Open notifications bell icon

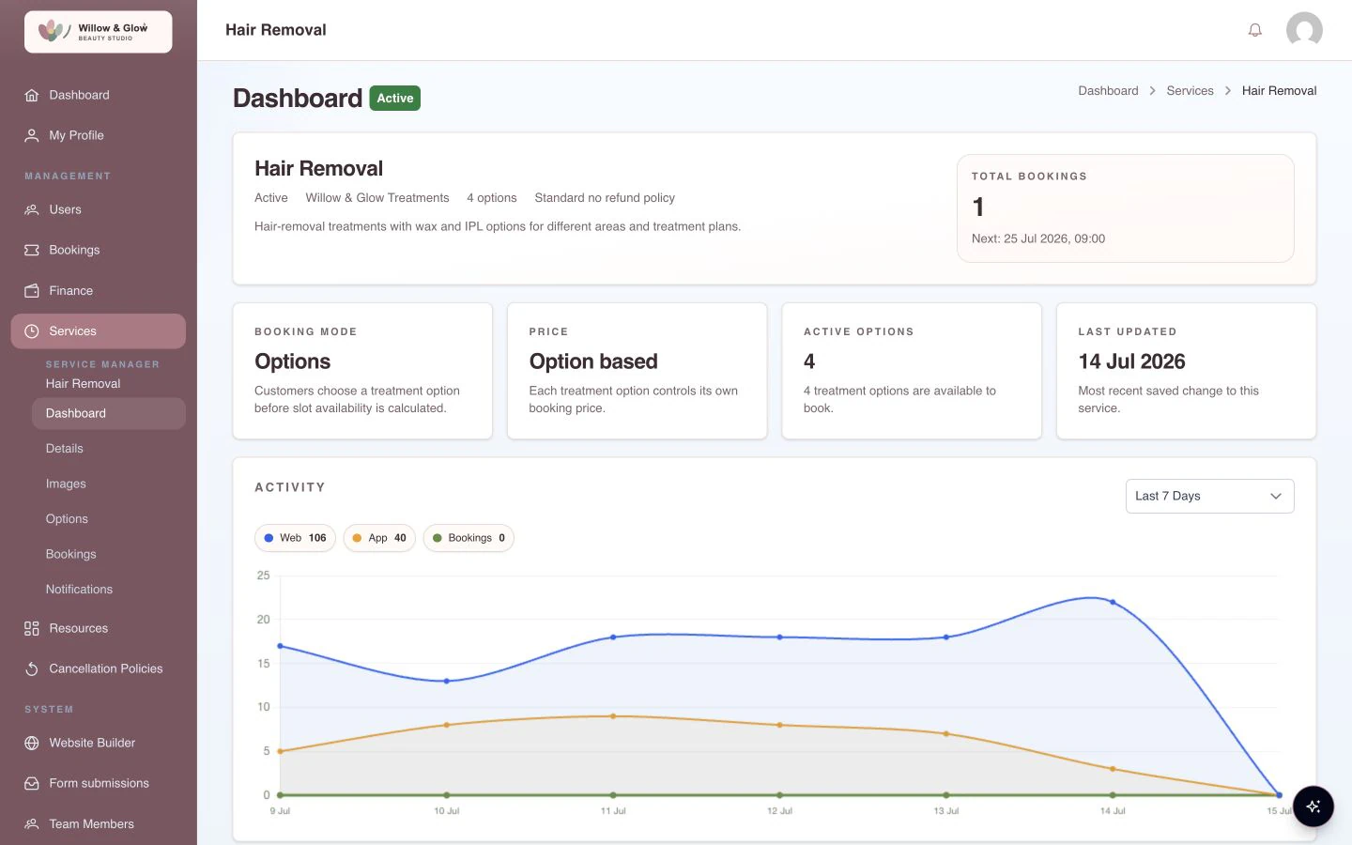[x=1254, y=30]
